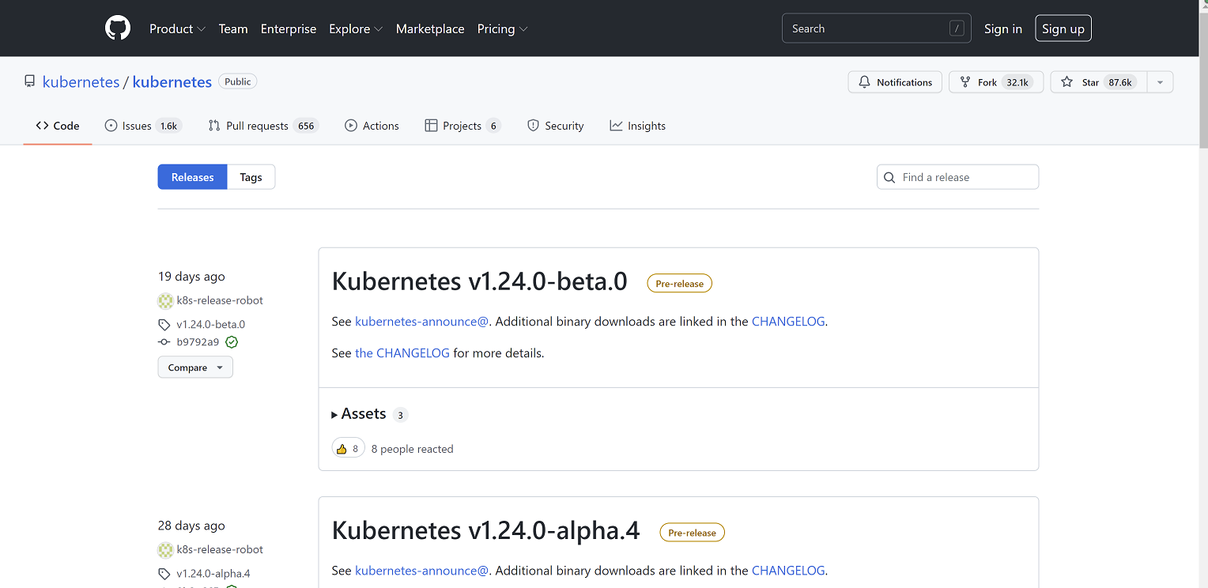Screen dimensions: 1208x588
Task: Focus the Find a release field
Action: (966, 177)
